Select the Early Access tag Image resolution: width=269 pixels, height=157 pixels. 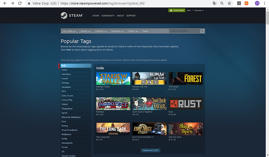click(76, 96)
